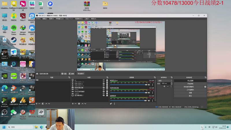231x130 pixels.
Task: Open Steam desktop shortcut
Action: (x=14, y=41)
